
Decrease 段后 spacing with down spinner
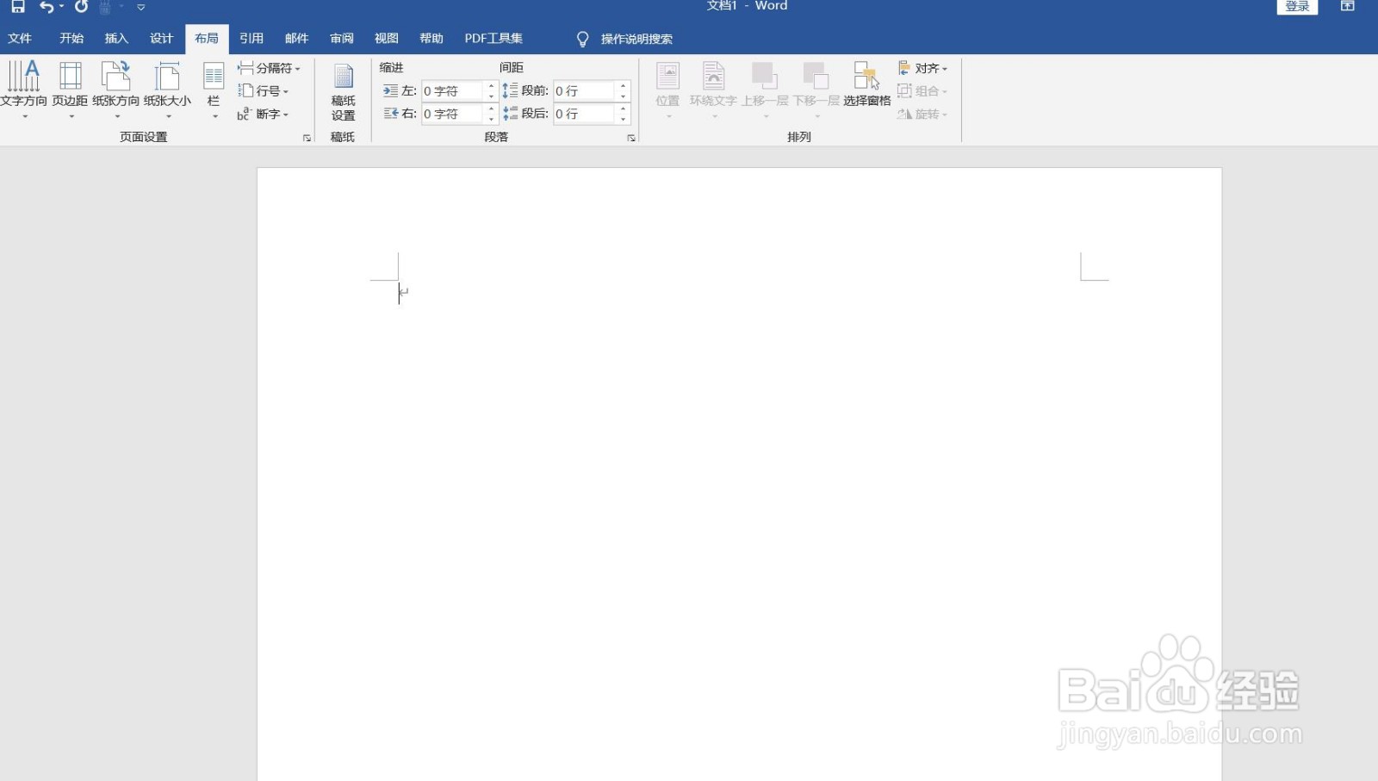click(624, 120)
